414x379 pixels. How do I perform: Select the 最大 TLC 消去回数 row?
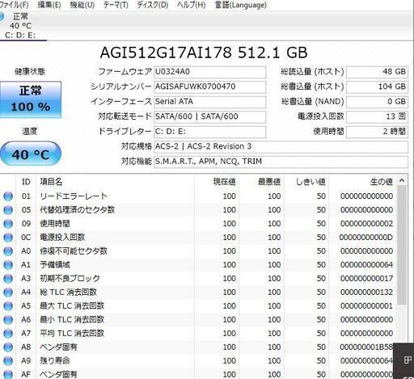coord(198,306)
